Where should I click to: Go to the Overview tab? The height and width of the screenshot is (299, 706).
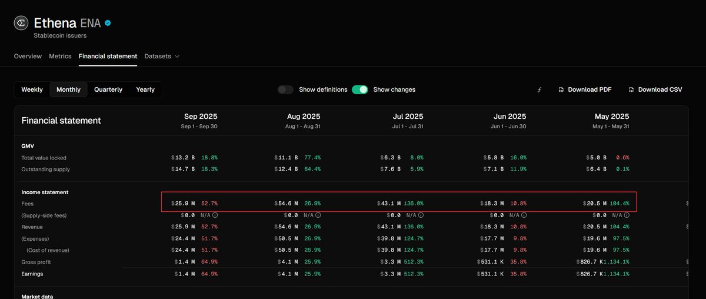pos(28,57)
